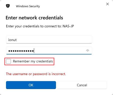The image size is (113, 95).
Task: Reveal the password with the eye icon
Action: coord(88,50)
